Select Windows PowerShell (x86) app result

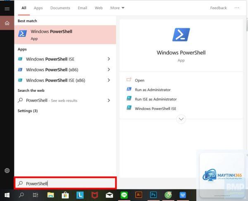(65, 70)
